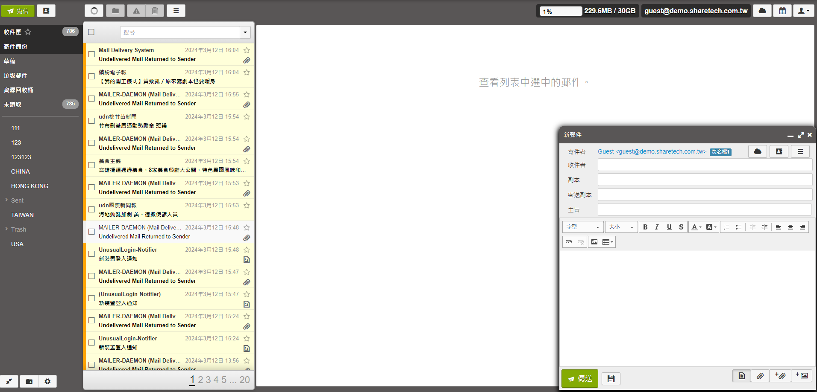Open the address book from the top toolbar
Screen dimensions: 817x392
click(46, 11)
